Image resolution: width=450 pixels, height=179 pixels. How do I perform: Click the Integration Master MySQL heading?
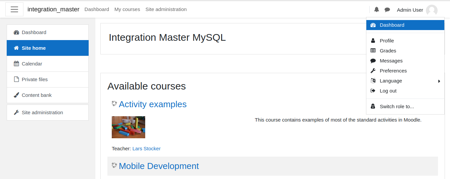coord(167,37)
